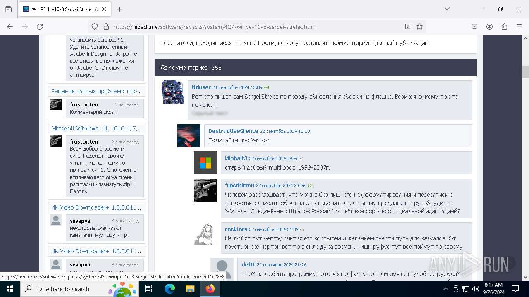Viewport: 529px width, 297px height.
Task: Click kilobait3's Windows logo avatar
Action: tap(205, 163)
